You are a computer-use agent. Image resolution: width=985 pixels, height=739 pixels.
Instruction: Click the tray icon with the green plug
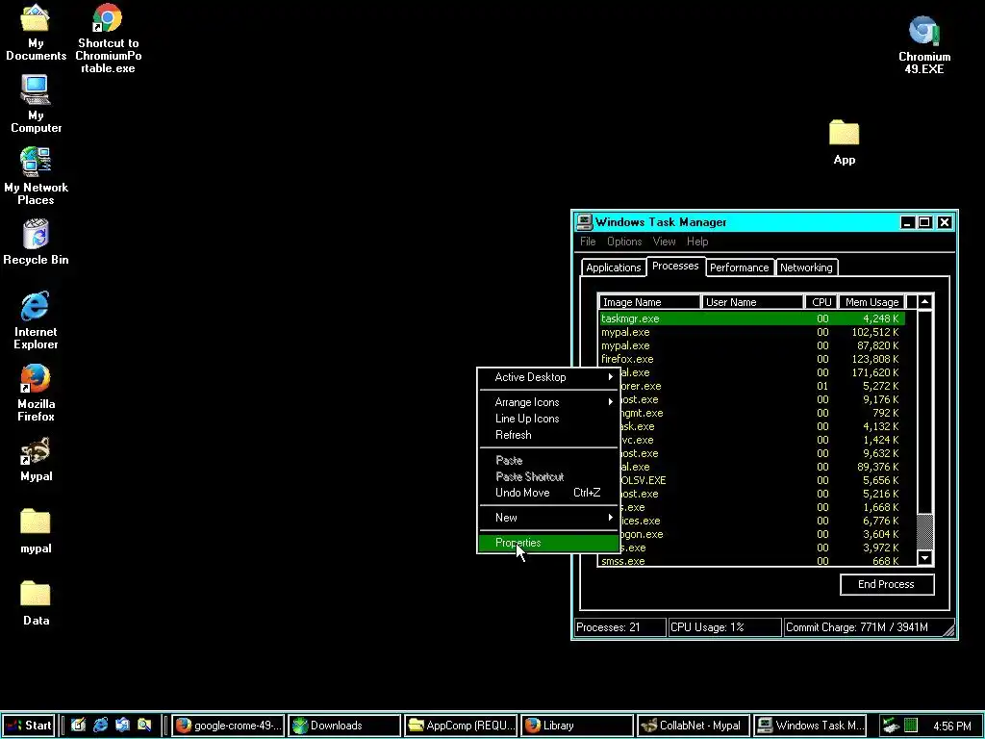click(x=891, y=726)
